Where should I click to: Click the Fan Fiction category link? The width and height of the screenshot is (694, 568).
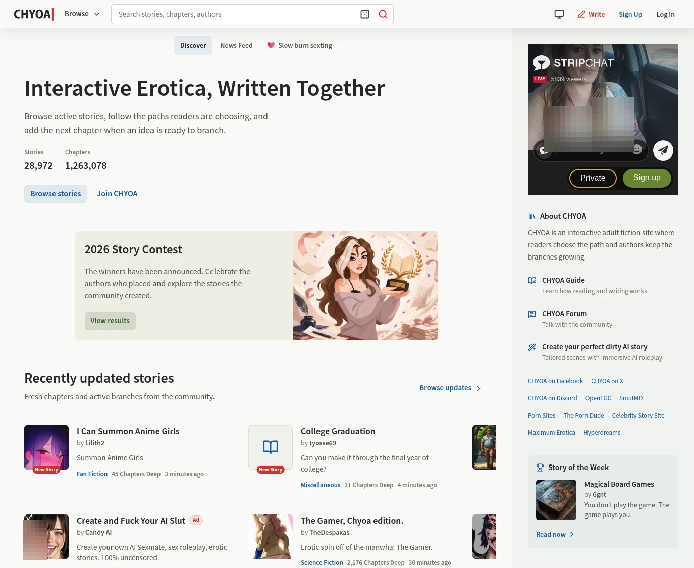click(92, 474)
